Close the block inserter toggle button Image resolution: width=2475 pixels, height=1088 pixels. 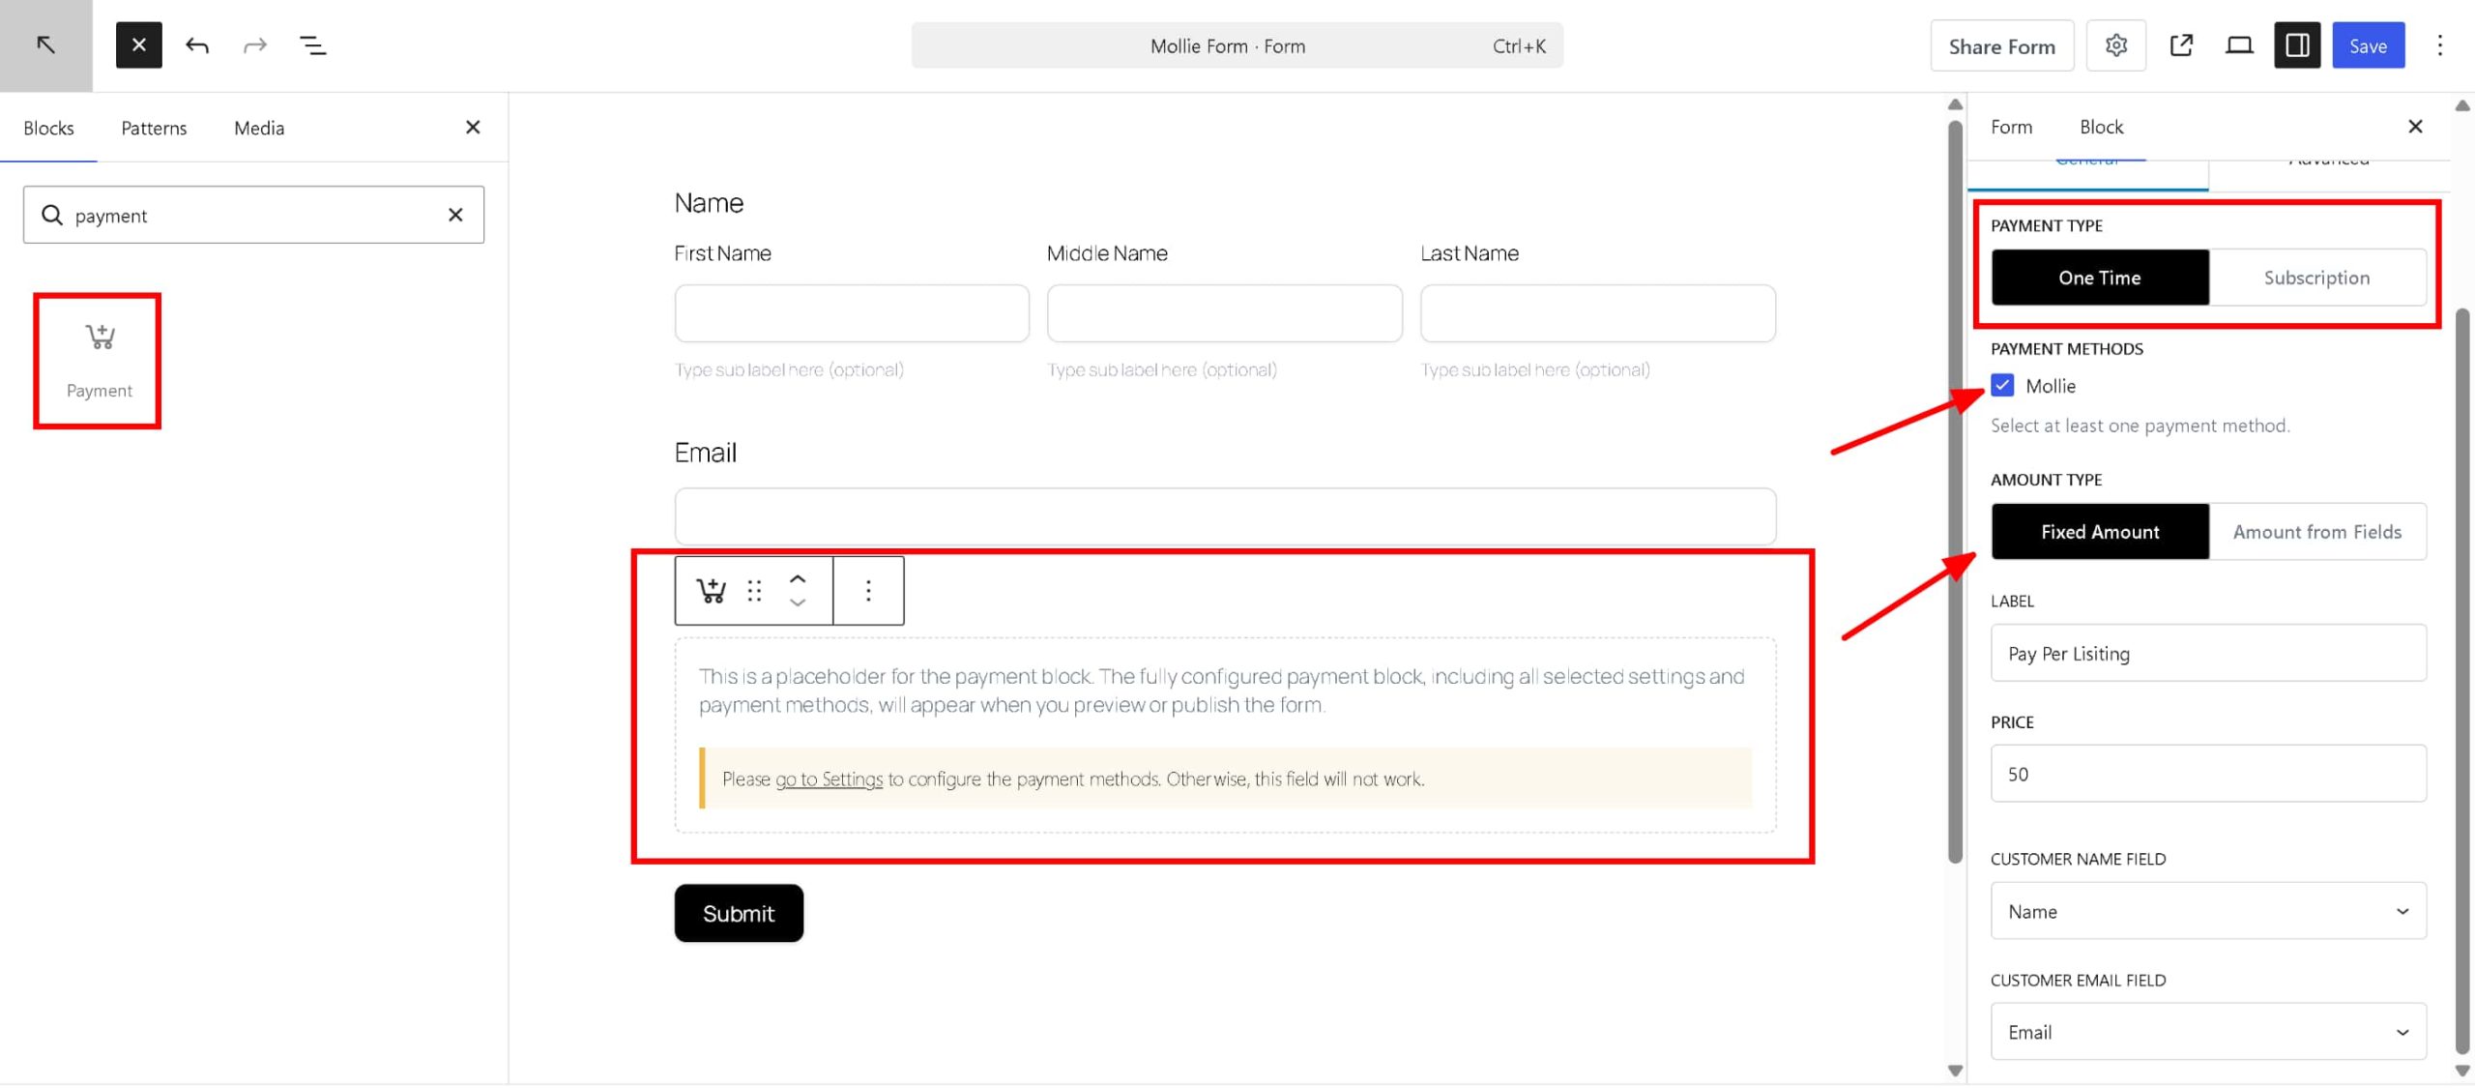click(138, 45)
